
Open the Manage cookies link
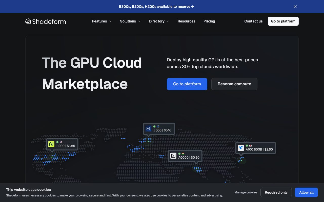246,192
